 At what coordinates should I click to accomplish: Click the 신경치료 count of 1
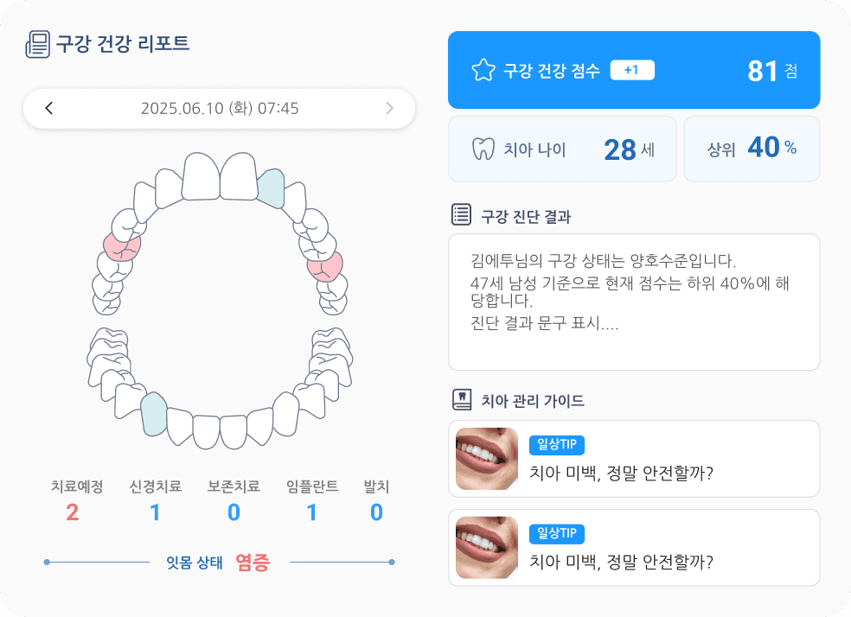tap(155, 512)
